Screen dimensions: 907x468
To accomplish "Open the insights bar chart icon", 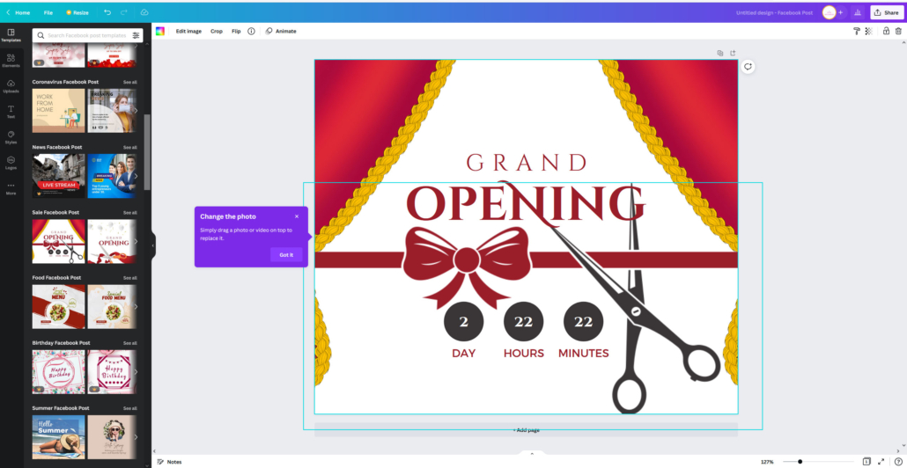I will point(857,12).
